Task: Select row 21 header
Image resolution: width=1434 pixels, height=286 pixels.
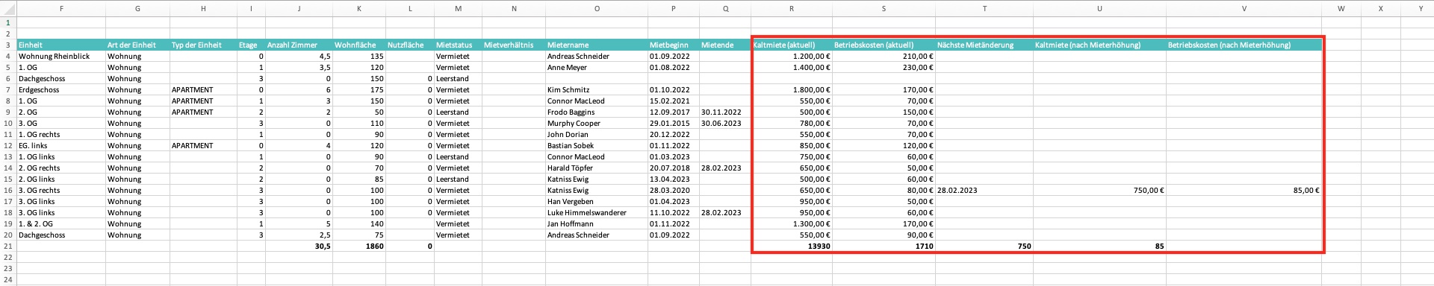Action: click(7, 246)
